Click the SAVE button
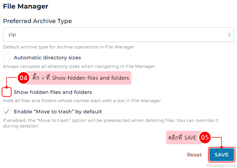The height and width of the screenshot is (168, 237). (x=222, y=155)
